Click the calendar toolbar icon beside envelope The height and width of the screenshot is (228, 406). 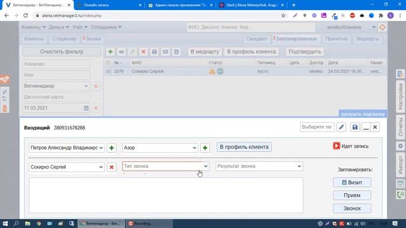pyautogui.click(x=176, y=52)
